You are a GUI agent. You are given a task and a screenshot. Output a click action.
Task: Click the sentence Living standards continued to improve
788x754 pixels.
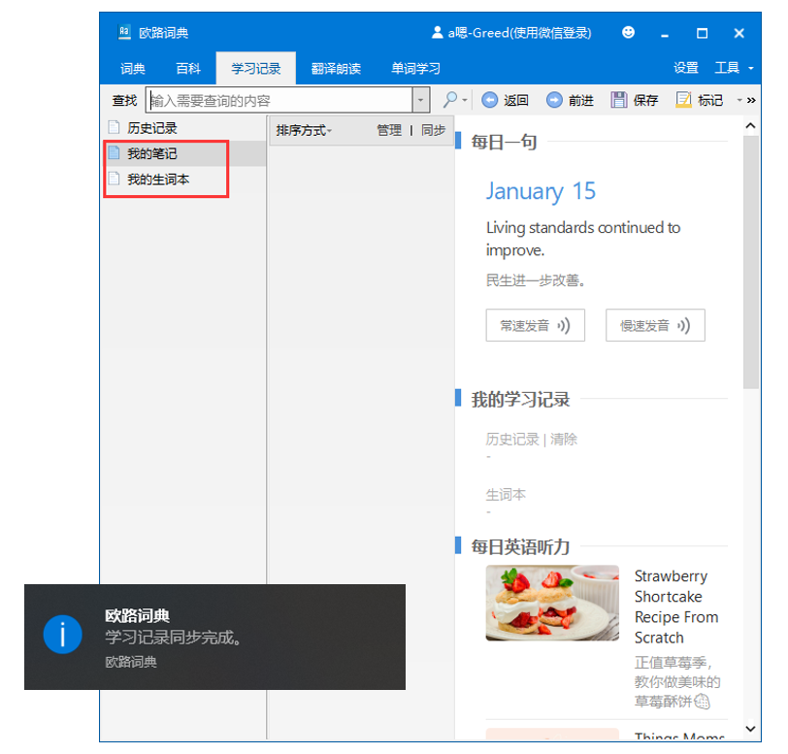click(583, 239)
